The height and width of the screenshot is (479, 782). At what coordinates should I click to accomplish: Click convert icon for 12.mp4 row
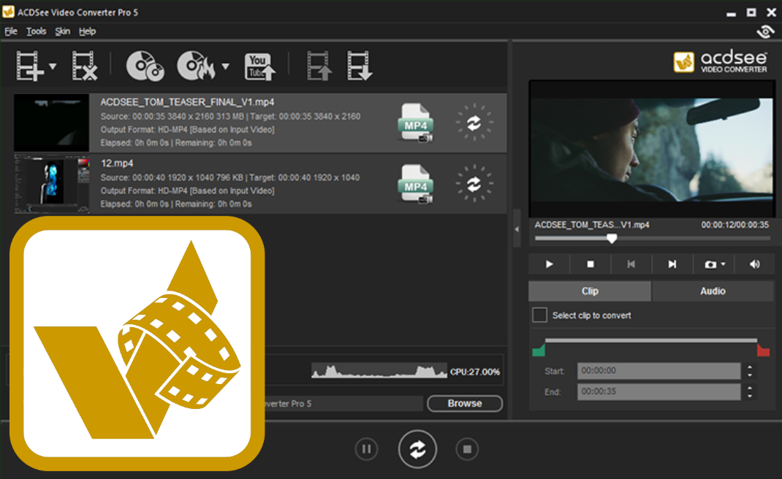click(474, 184)
